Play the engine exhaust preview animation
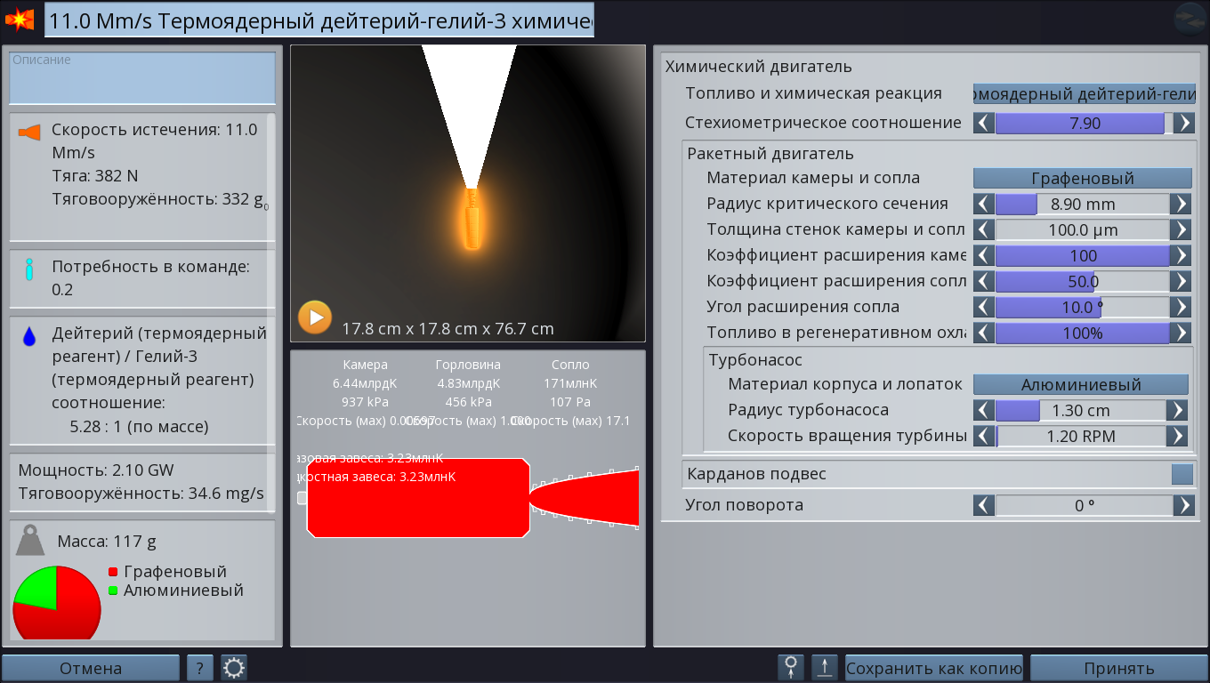 315,317
